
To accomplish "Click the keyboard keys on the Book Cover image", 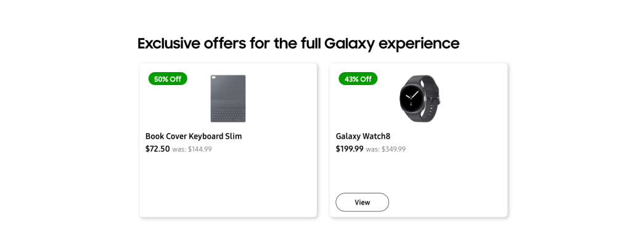I will [228, 113].
